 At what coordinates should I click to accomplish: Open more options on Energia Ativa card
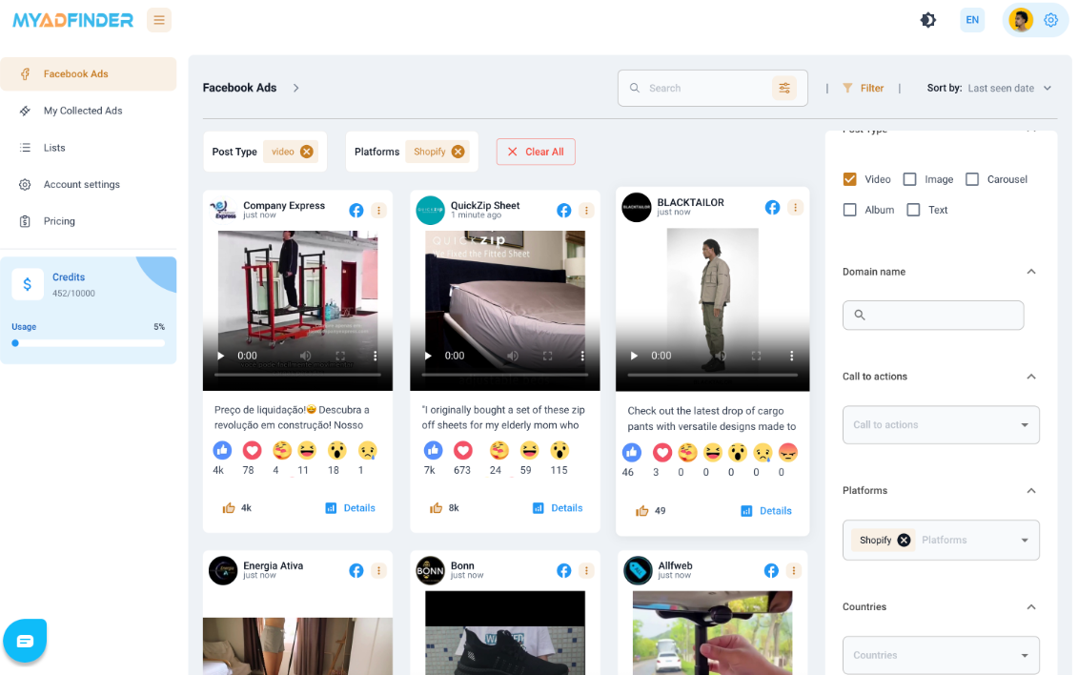378,570
